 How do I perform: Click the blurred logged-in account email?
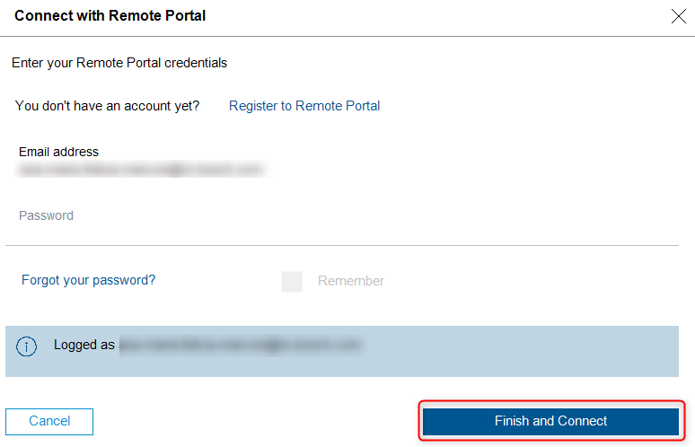coord(241,345)
